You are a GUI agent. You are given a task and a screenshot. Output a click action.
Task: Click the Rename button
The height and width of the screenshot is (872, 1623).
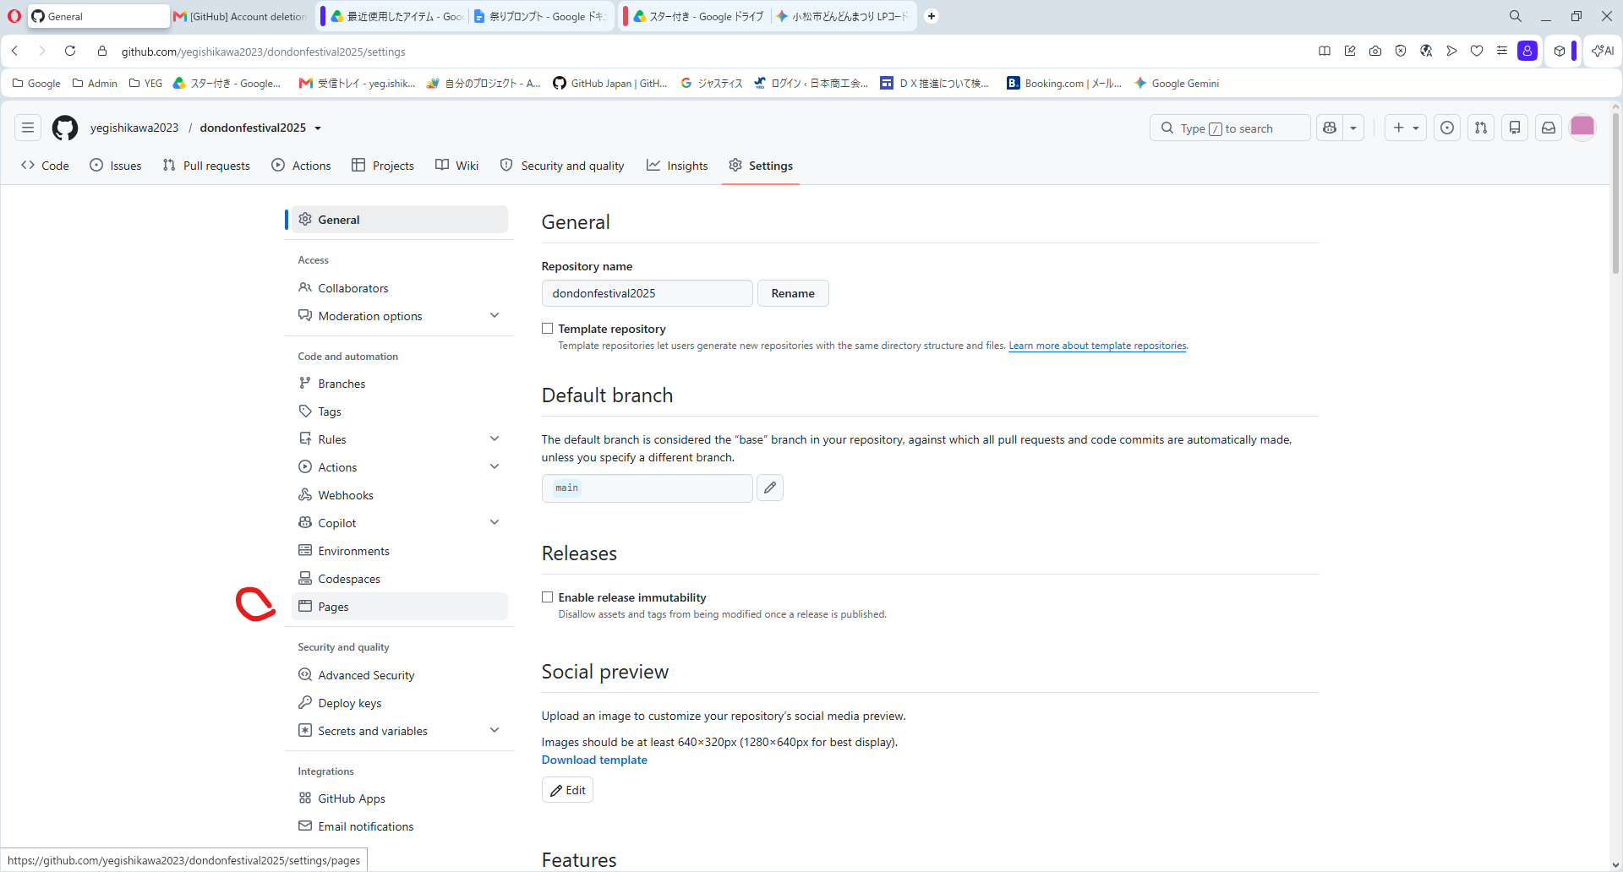click(x=793, y=293)
